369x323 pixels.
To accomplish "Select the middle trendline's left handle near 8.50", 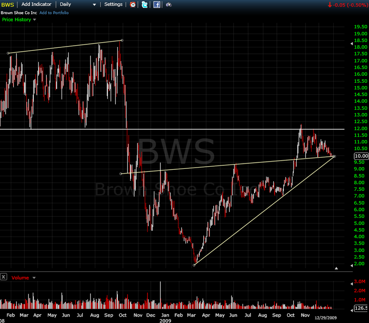I will (121, 174).
